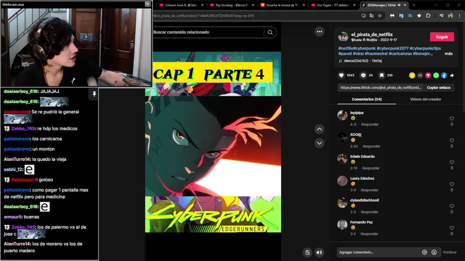465x261 pixels.
Task: Bookmark this page with the star icon
Action: pos(380,16)
